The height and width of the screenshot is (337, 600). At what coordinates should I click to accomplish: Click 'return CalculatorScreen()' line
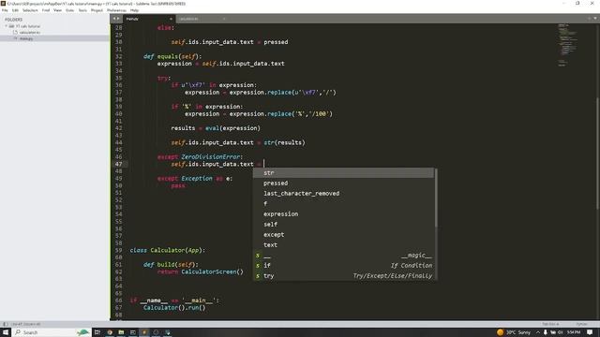point(200,271)
